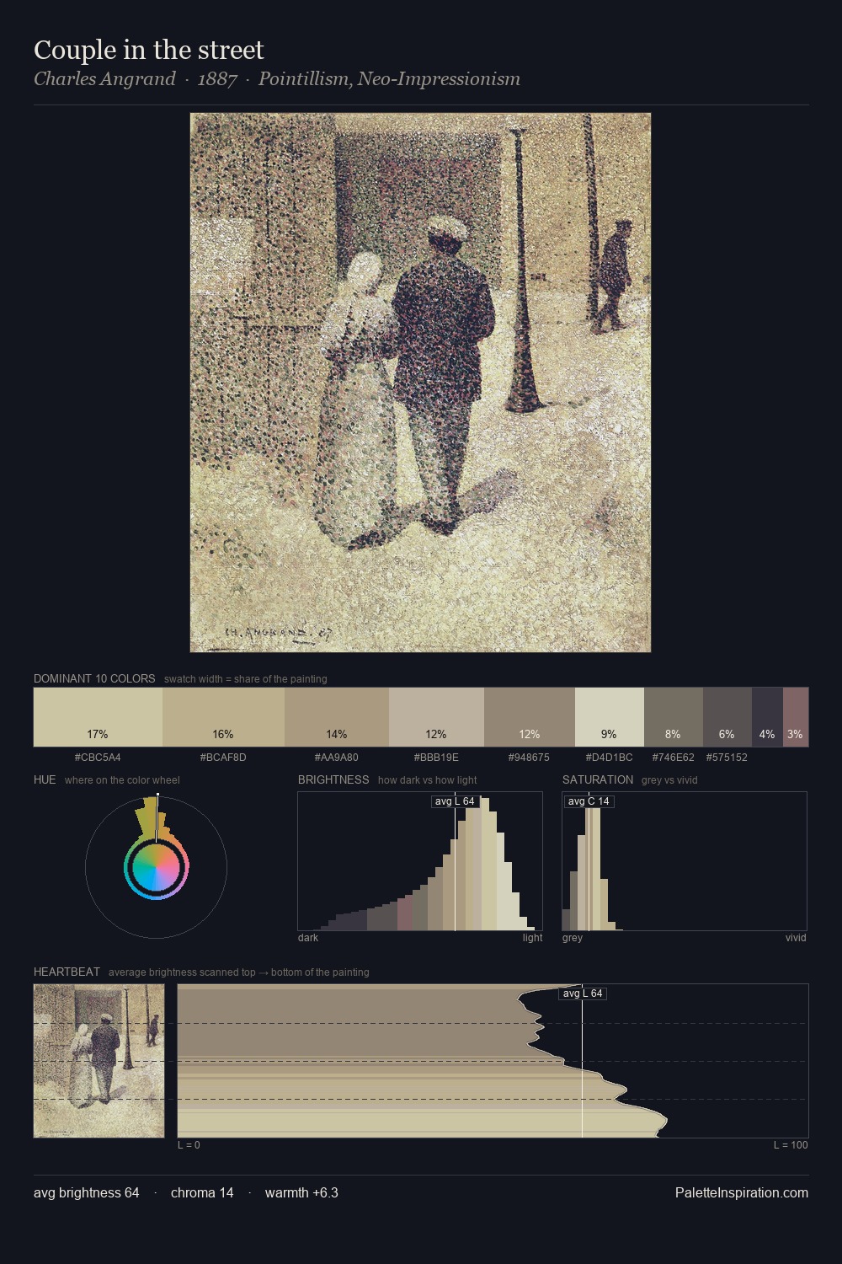Image resolution: width=842 pixels, height=1264 pixels.
Task: Click the hex label #AA9A80
Action: pyautogui.click(x=337, y=758)
